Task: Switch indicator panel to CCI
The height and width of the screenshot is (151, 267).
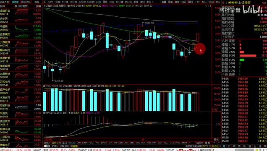Action: pos(172,143)
